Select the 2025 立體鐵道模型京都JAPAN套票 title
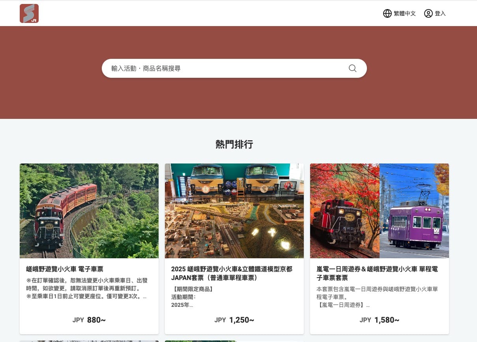This screenshot has width=477, height=342. pyautogui.click(x=232, y=273)
